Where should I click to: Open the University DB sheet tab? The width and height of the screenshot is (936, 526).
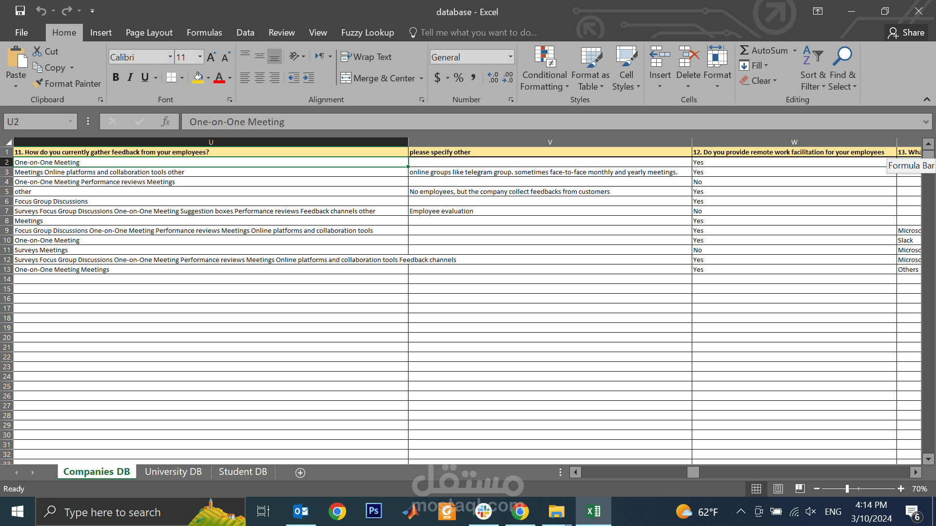click(x=173, y=471)
